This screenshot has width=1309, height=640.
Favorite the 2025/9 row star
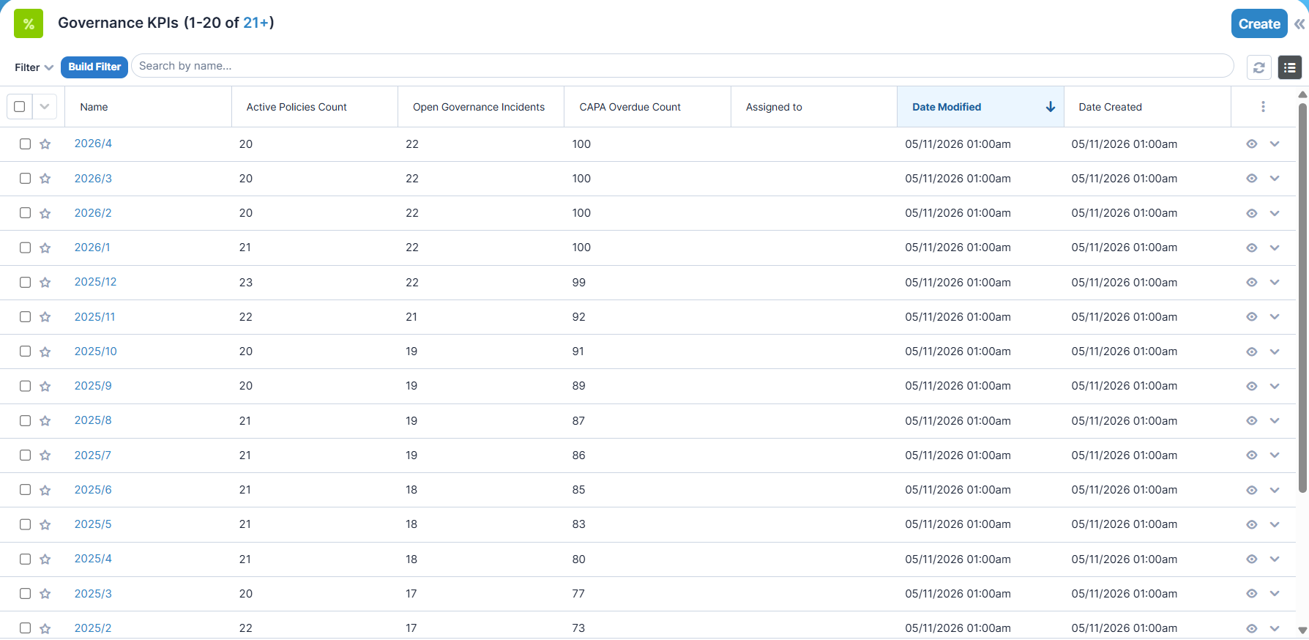45,386
